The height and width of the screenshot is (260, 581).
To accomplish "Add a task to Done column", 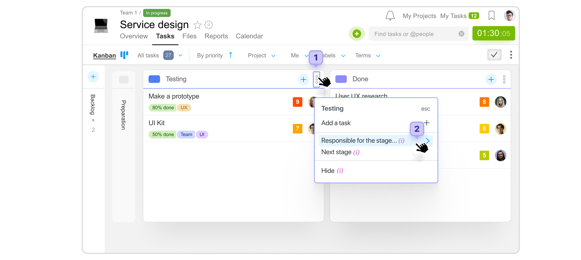I will coord(491,80).
